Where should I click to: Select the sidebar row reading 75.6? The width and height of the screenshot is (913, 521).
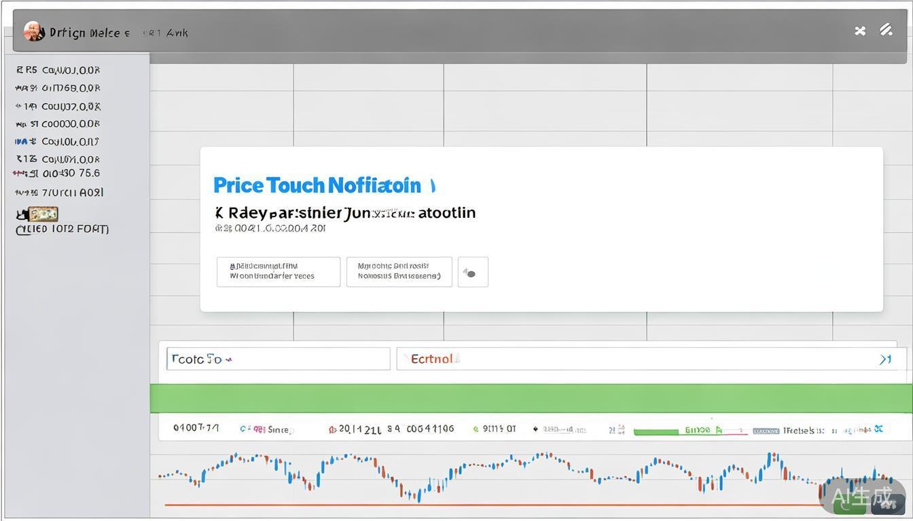tap(58, 174)
